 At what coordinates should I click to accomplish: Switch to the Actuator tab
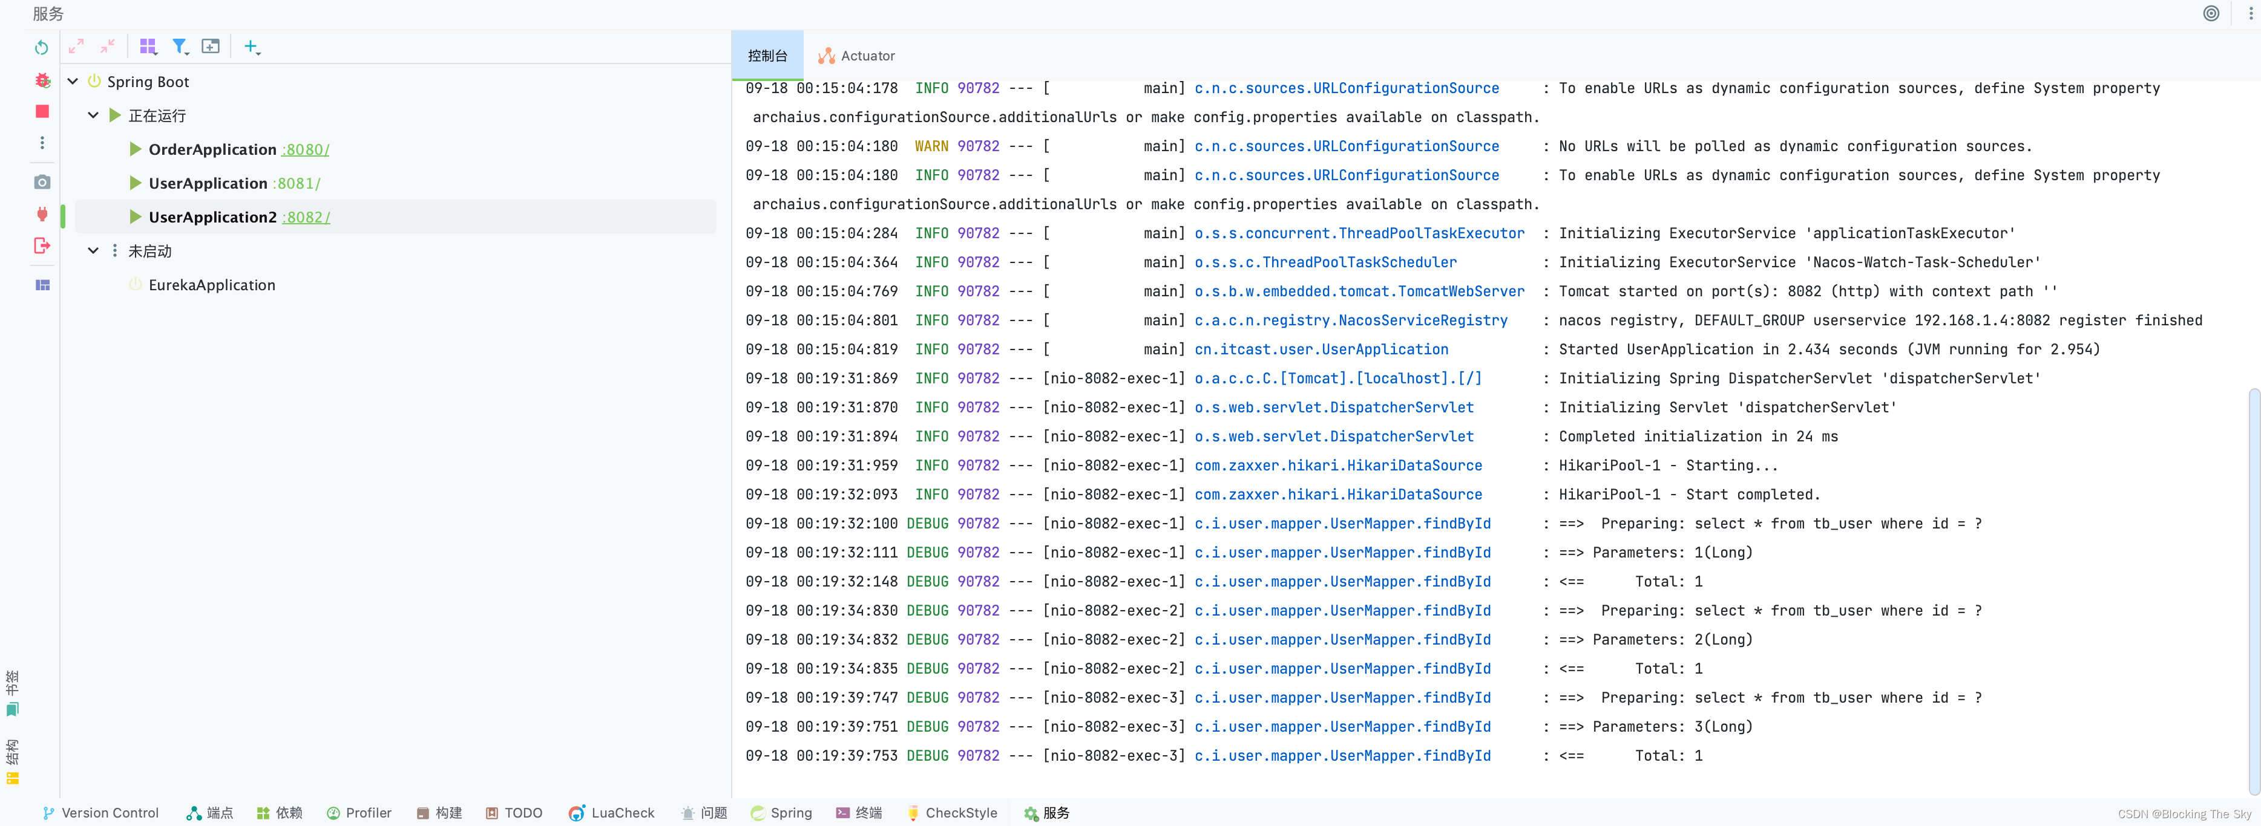856,55
